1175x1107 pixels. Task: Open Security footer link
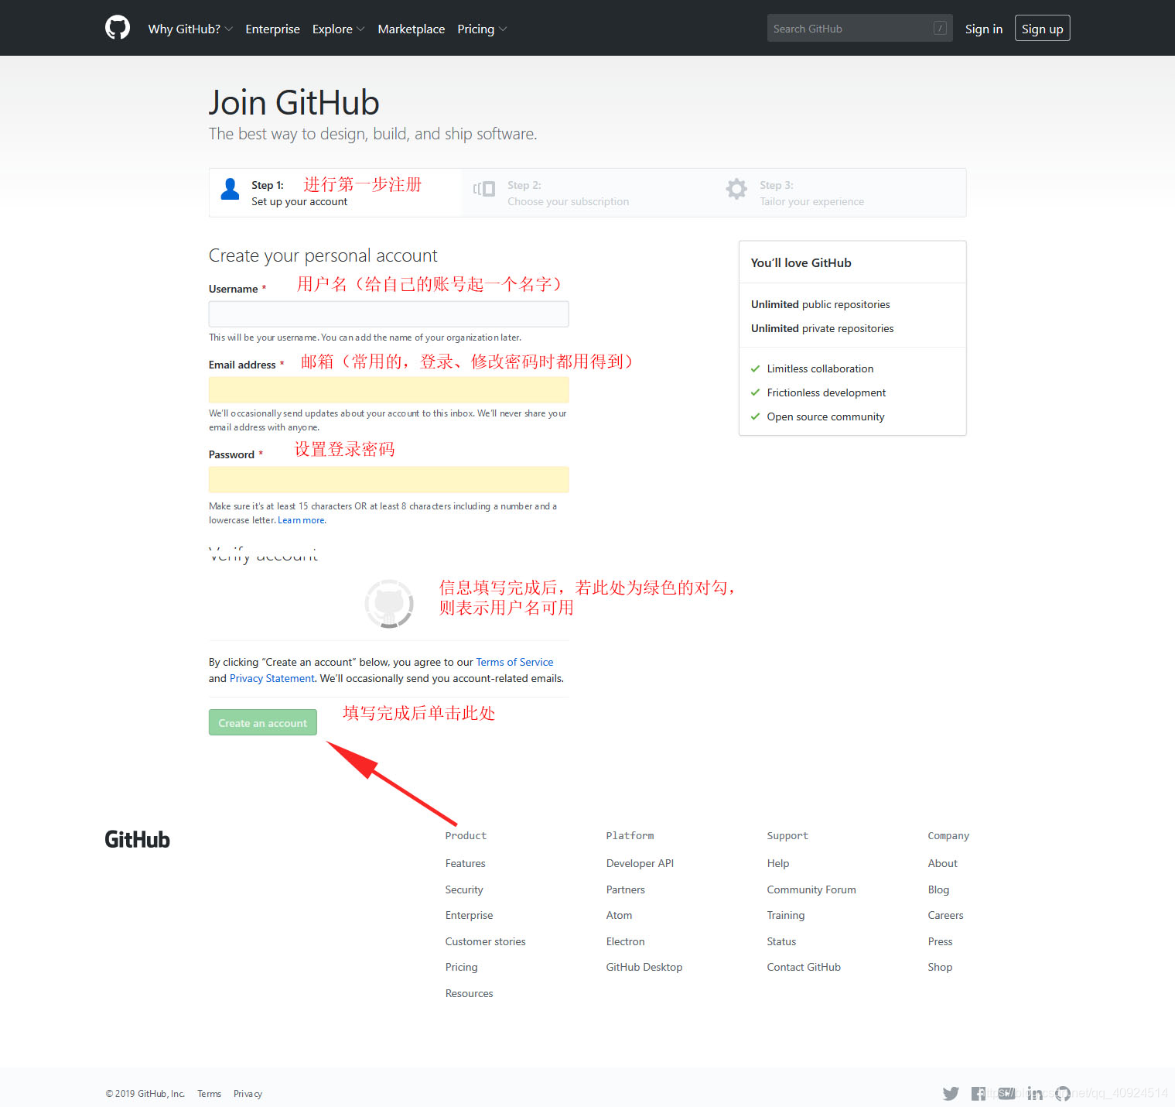pos(464,889)
